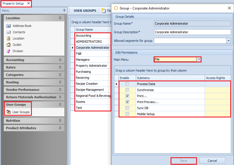
Task: Collapse the Location menu section
Action: (60, 18)
